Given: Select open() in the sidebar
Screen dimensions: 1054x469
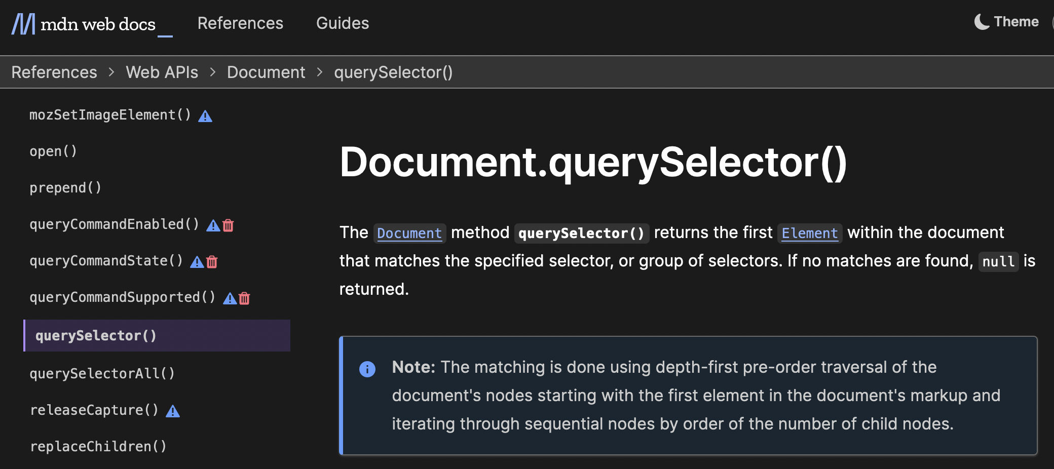Looking at the screenshot, I should coord(53,151).
